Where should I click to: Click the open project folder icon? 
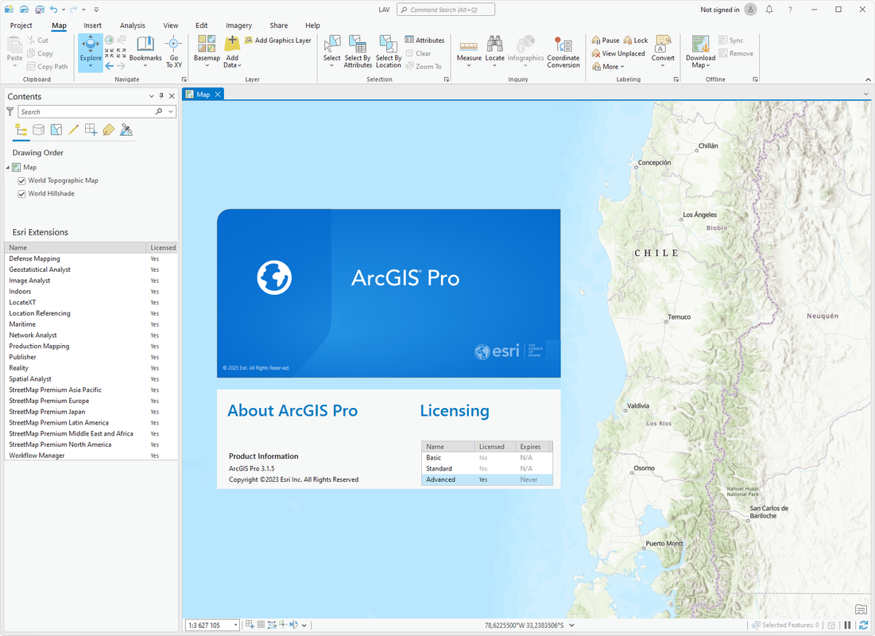[x=24, y=10]
